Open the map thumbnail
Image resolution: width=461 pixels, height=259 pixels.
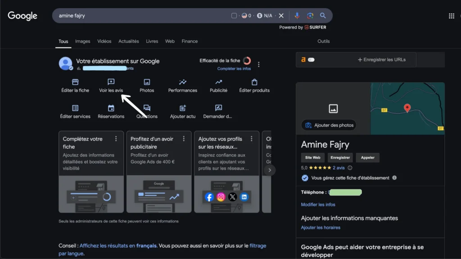[x=407, y=108]
